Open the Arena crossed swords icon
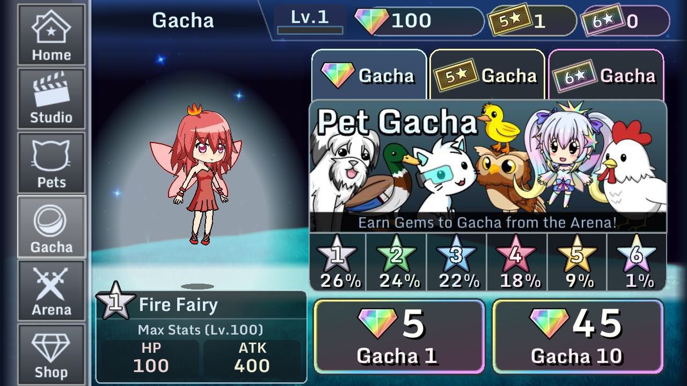The width and height of the screenshot is (687, 386). tap(52, 291)
